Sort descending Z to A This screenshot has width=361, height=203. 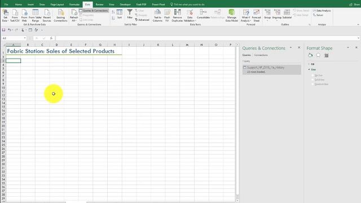[x=113, y=18]
